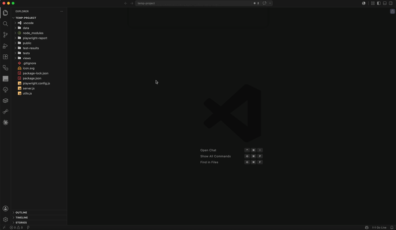The image size is (396, 230).
Task: Click the remote window indicator in status bar
Action: (x=4, y=228)
